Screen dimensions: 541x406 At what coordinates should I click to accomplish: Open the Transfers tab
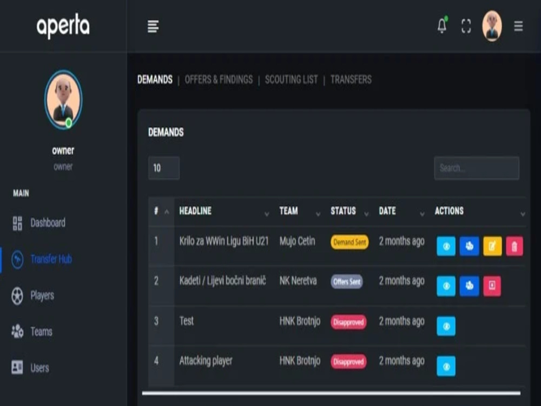click(351, 80)
